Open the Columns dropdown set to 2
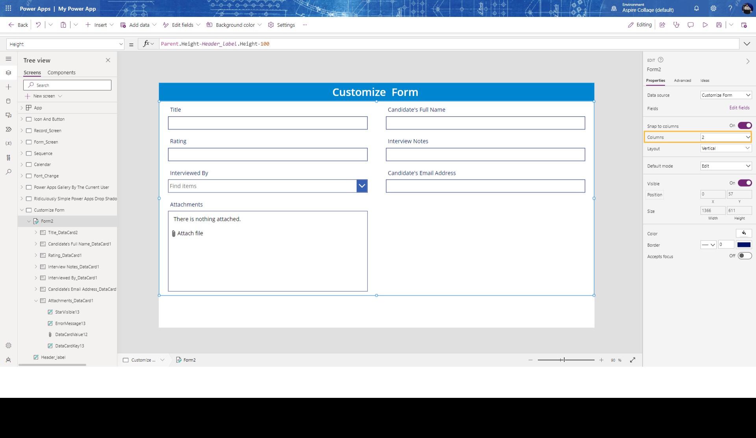The image size is (756, 438). [x=725, y=137]
